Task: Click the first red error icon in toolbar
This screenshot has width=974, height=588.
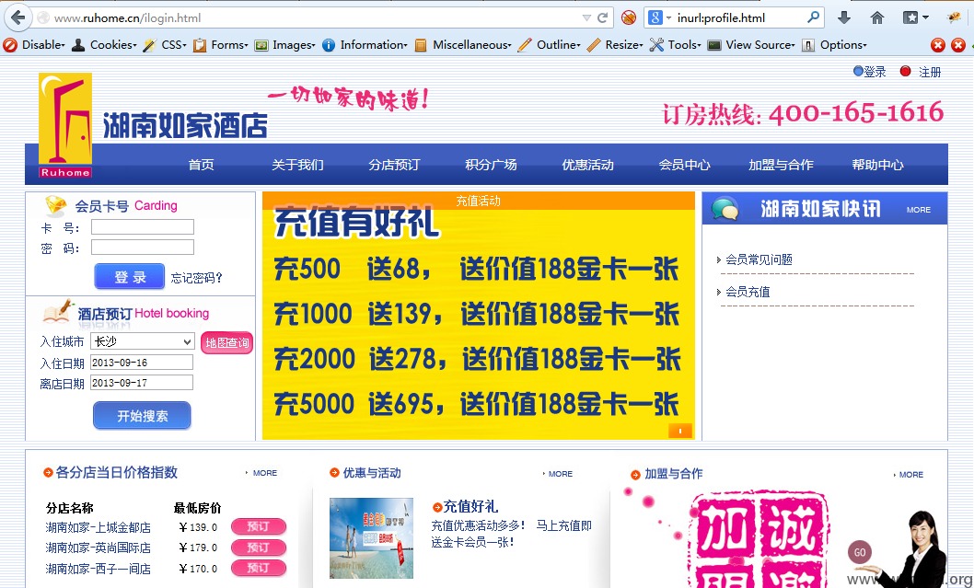Action: click(x=938, y=45)
